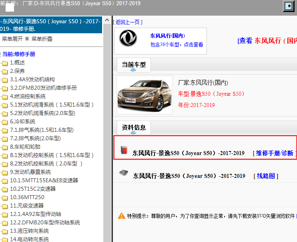Open folder icon for 14.电动转向系统
The height and width of the screenshot is (242, 297).
tap(5, 240)
